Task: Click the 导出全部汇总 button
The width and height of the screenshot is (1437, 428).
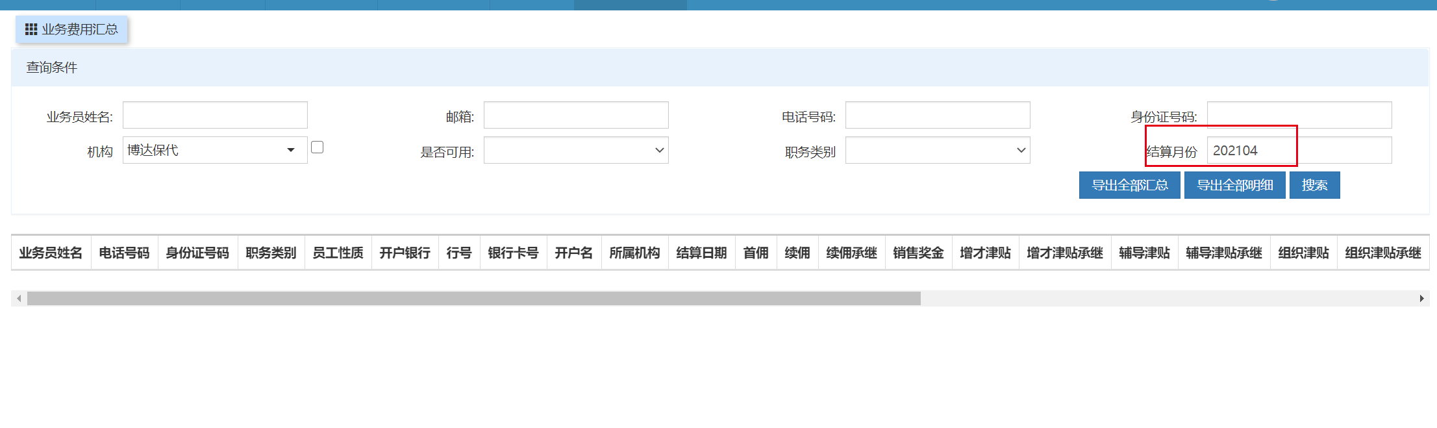Action: [1130, 185]
